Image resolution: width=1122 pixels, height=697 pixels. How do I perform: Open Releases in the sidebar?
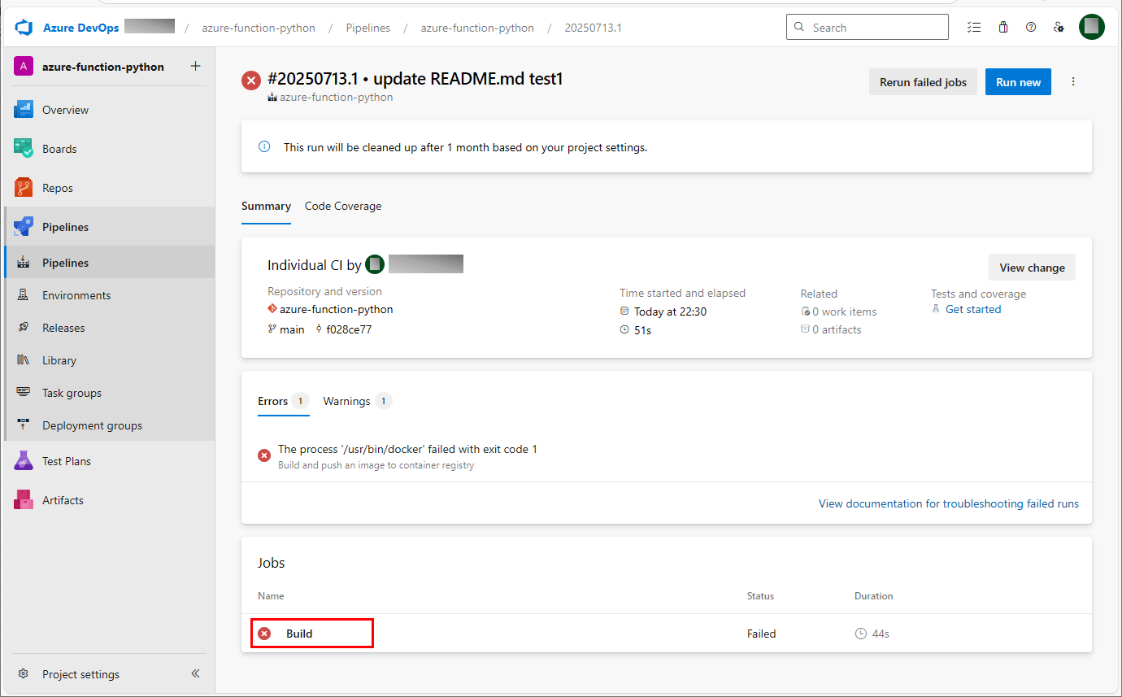(x=109, y=328)
